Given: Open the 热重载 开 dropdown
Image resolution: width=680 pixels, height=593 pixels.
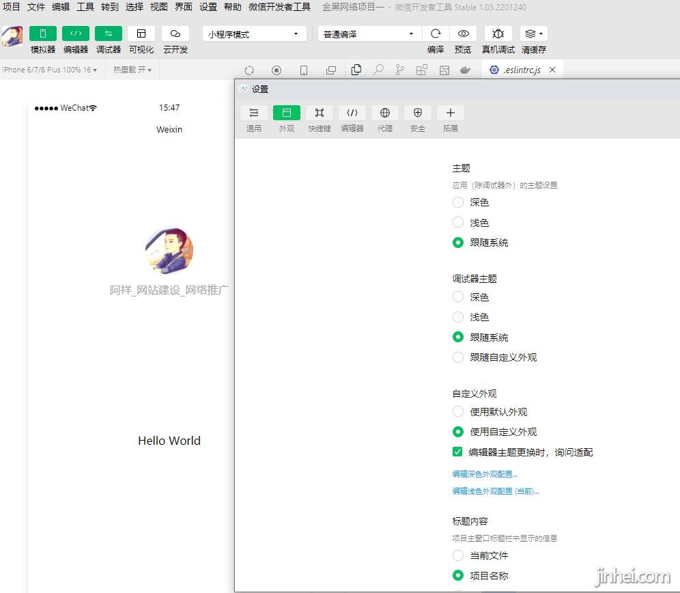Looking at the screenshot, I should [x=132, y=70].
